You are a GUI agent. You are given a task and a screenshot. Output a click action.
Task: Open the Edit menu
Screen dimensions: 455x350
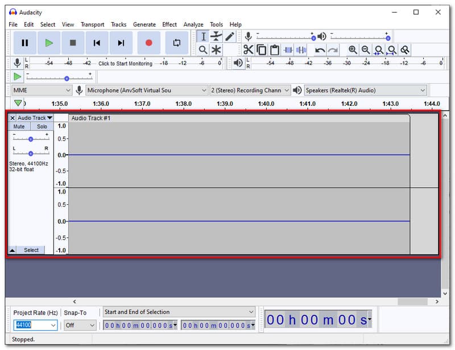coord(29,24)
